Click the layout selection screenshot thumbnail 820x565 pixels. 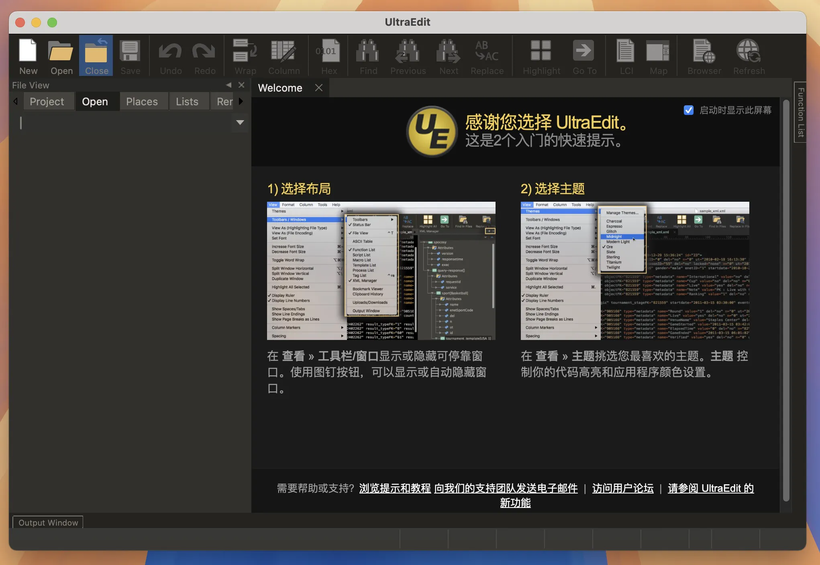click(381, 271)
